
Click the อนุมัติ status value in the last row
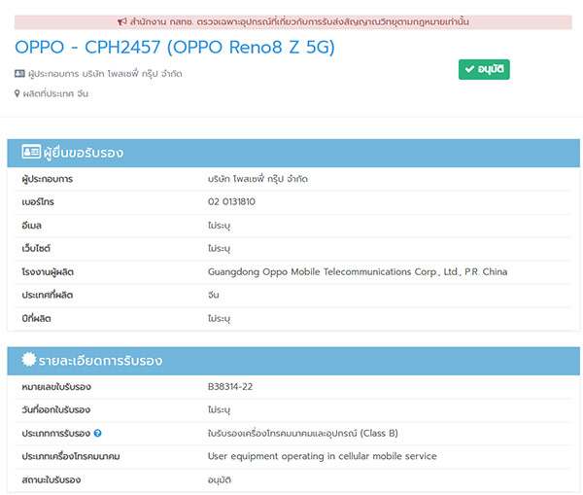pyautogui.click(x=220, y=480)
